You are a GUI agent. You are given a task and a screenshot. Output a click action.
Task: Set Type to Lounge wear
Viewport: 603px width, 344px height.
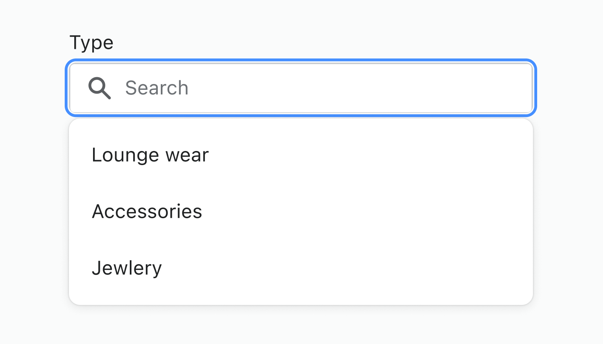pyautogui.click(x=150, y=155)
